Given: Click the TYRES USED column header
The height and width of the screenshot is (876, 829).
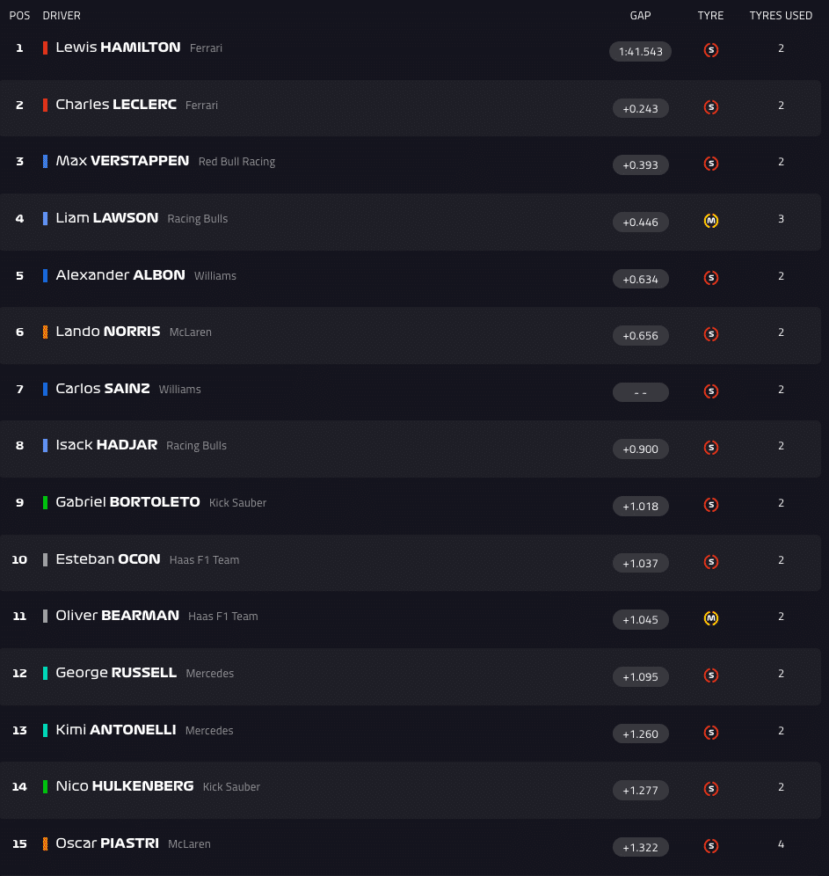Looking at the screenshot, I should pos(781,16).
